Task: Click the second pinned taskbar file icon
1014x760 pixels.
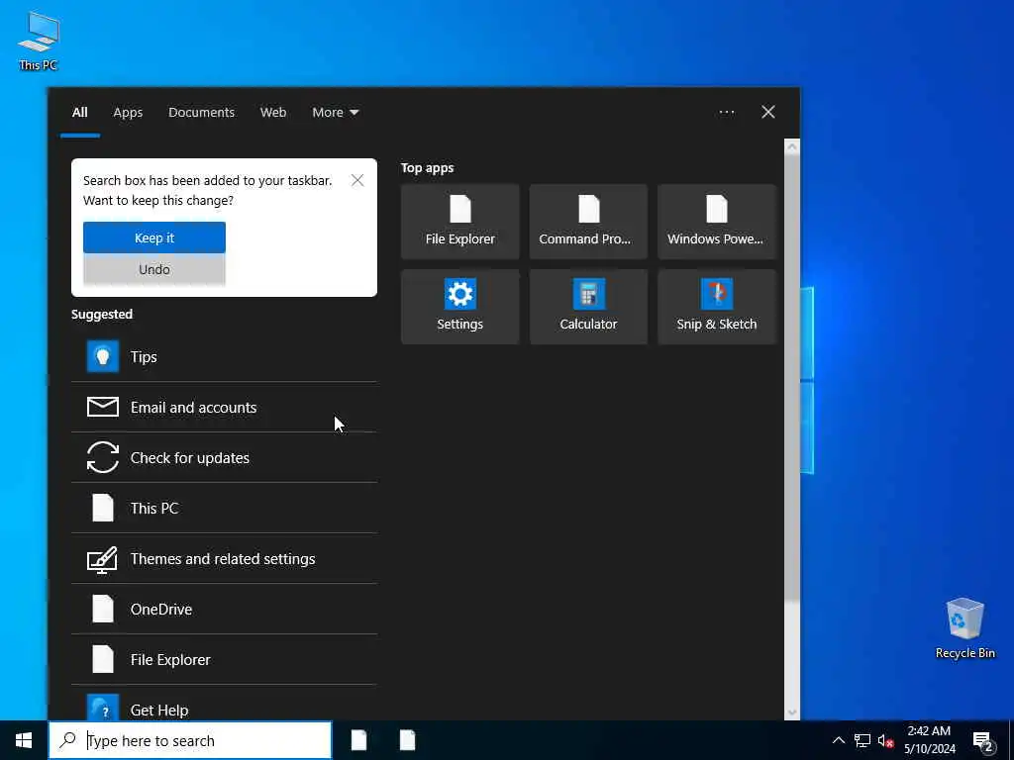Action: 407,740
